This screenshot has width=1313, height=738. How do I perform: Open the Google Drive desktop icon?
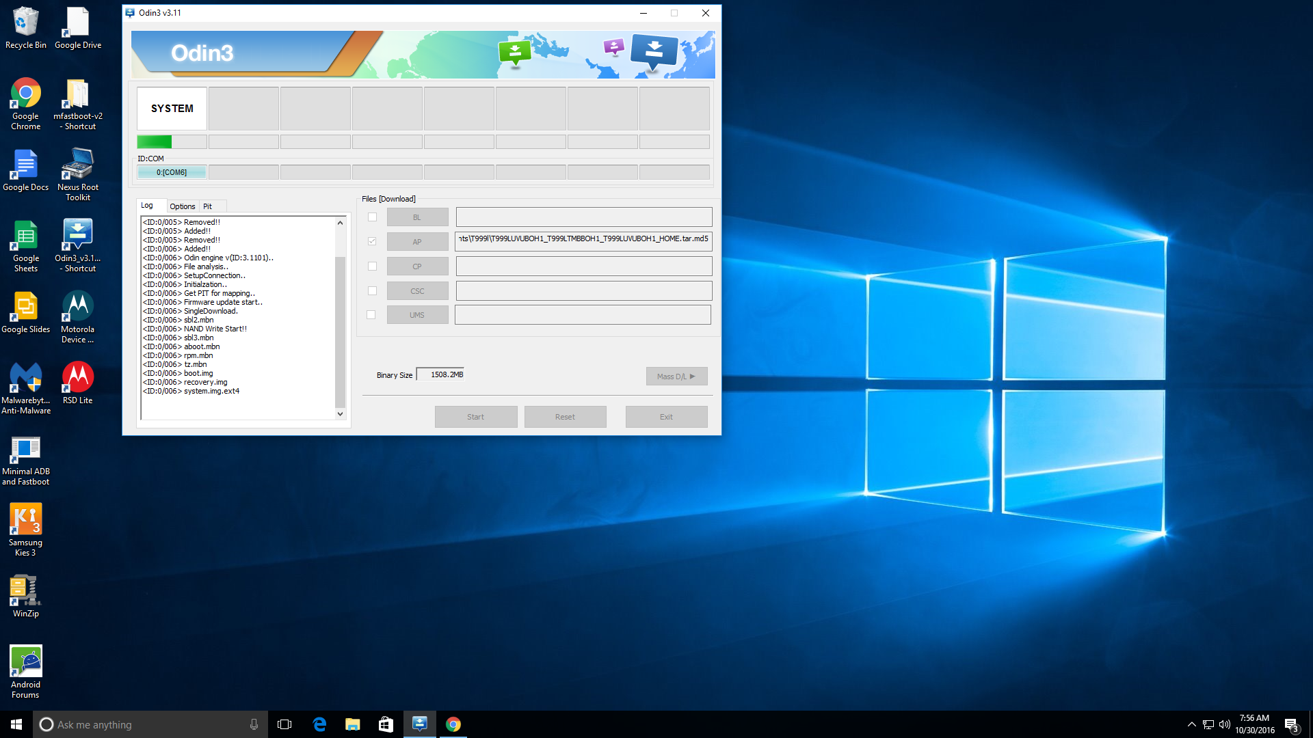(77, 27)
